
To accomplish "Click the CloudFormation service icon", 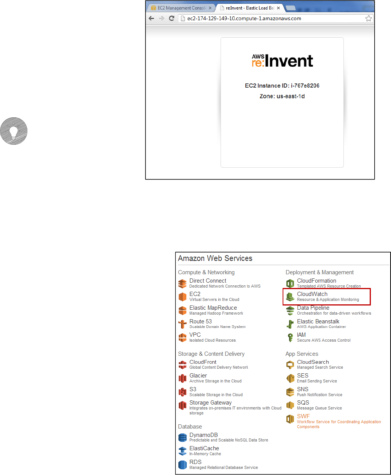I will (x=290, y=283).
